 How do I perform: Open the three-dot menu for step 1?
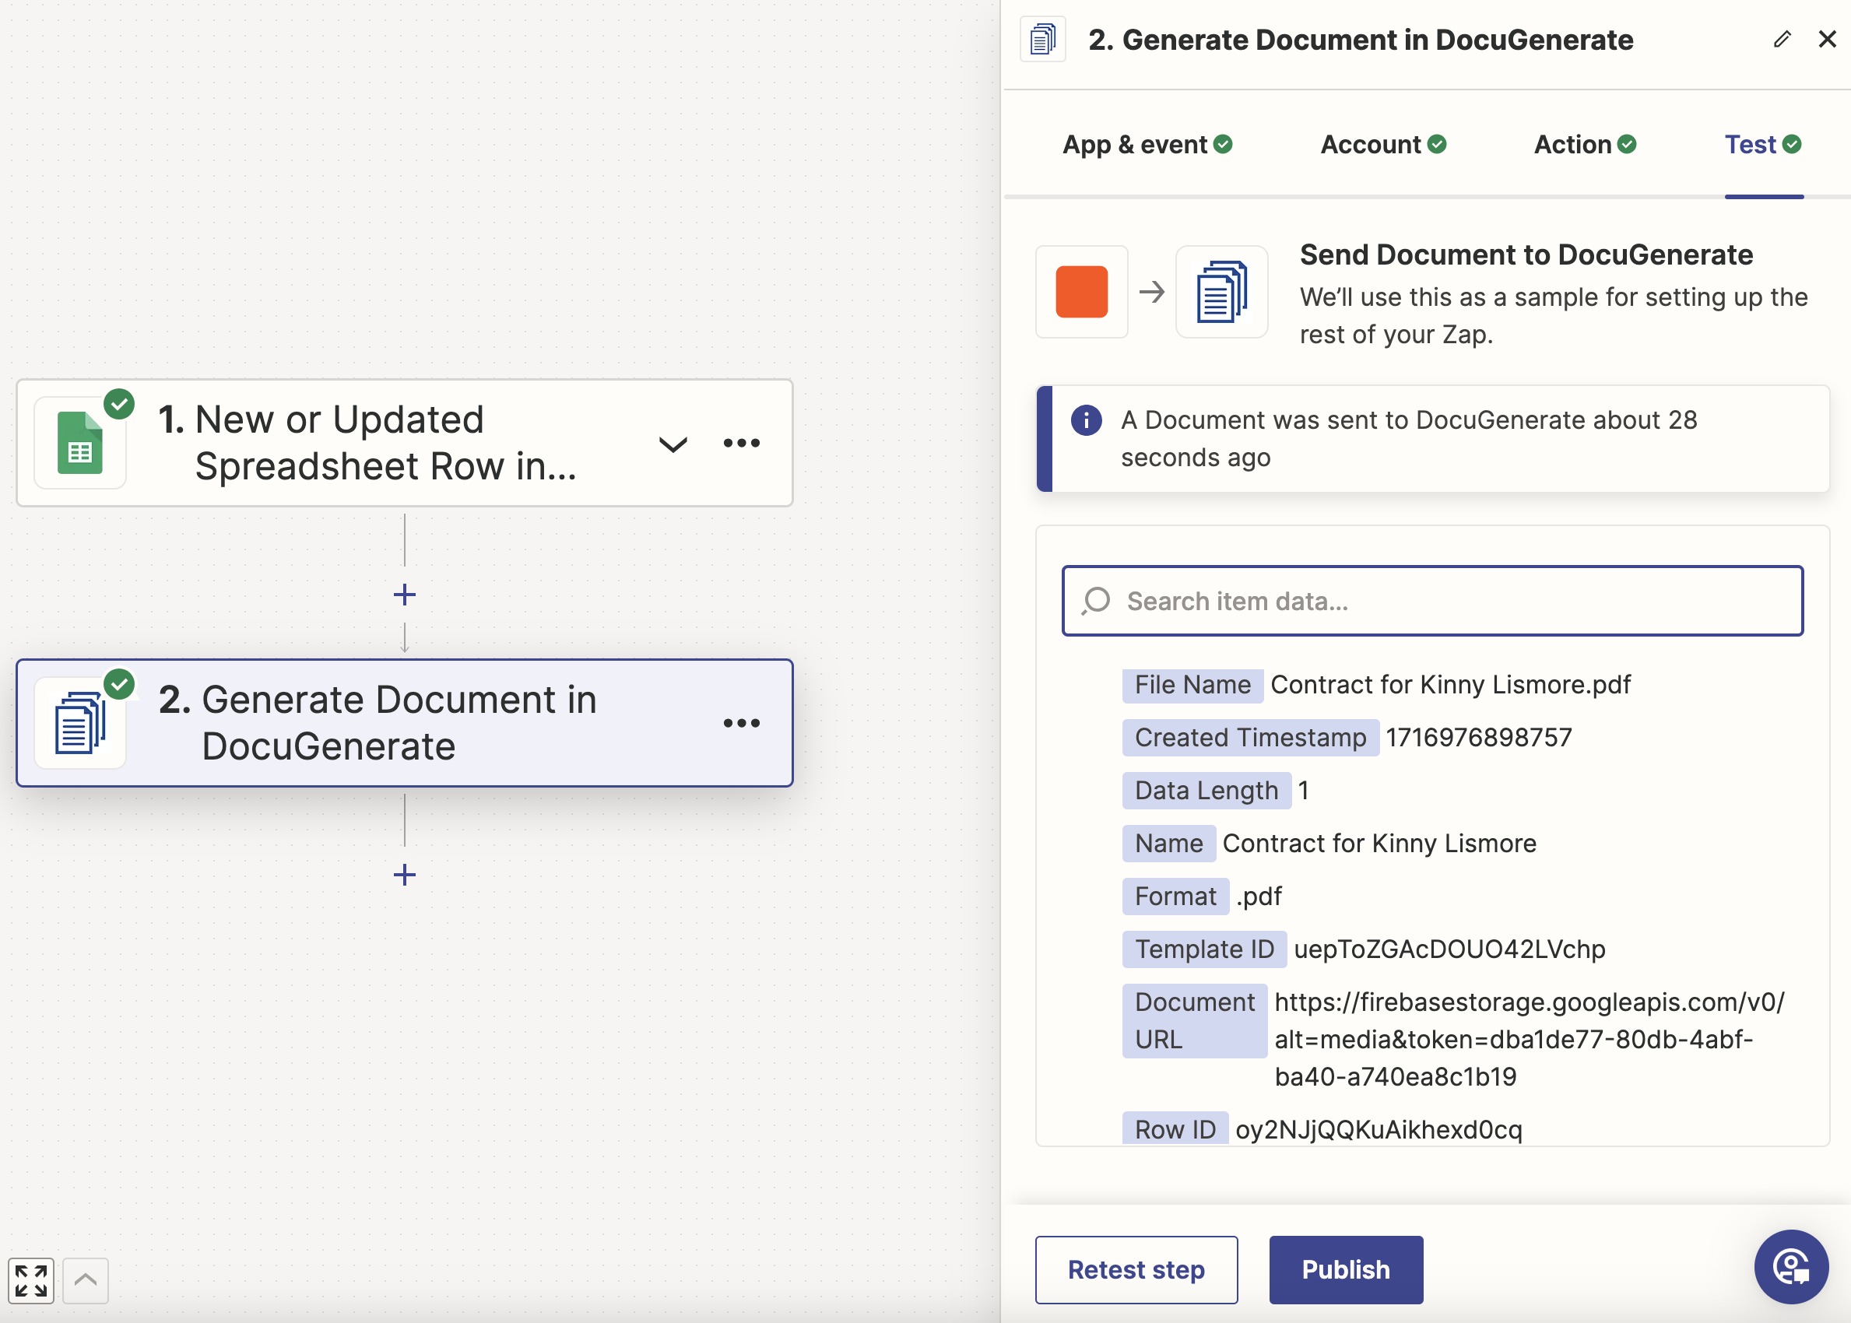(x=741, y=443)
